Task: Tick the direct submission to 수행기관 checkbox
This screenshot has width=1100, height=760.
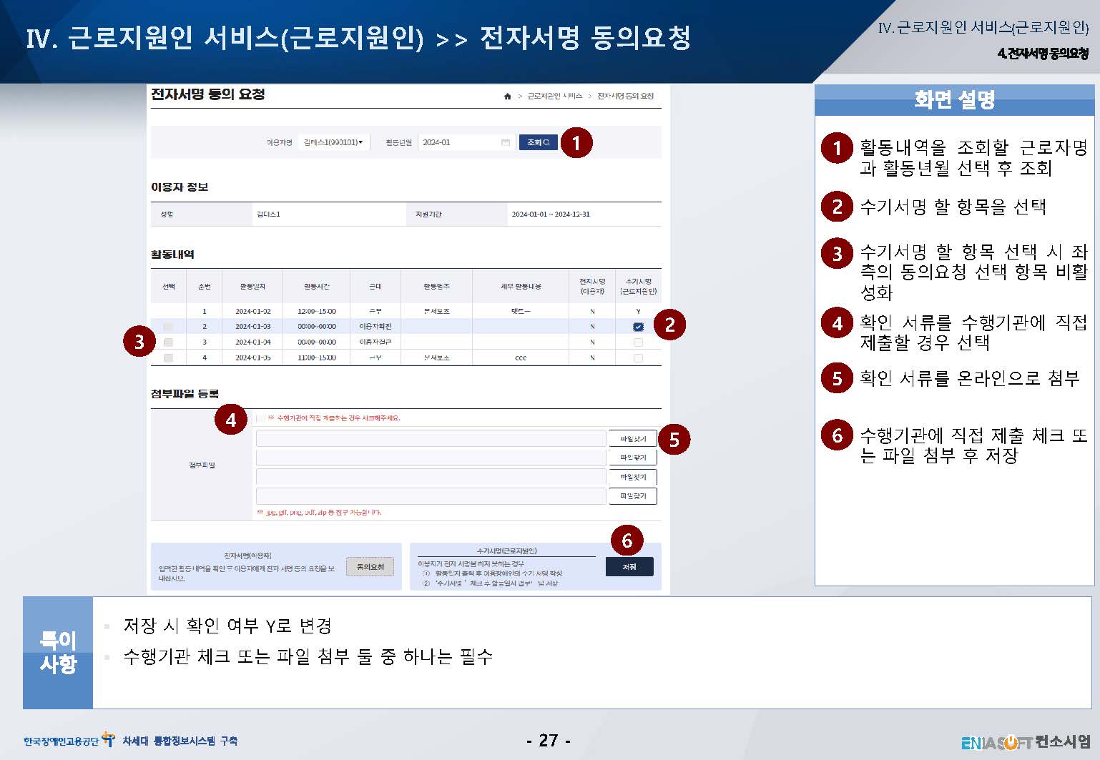Action: [x=261, y=418]
